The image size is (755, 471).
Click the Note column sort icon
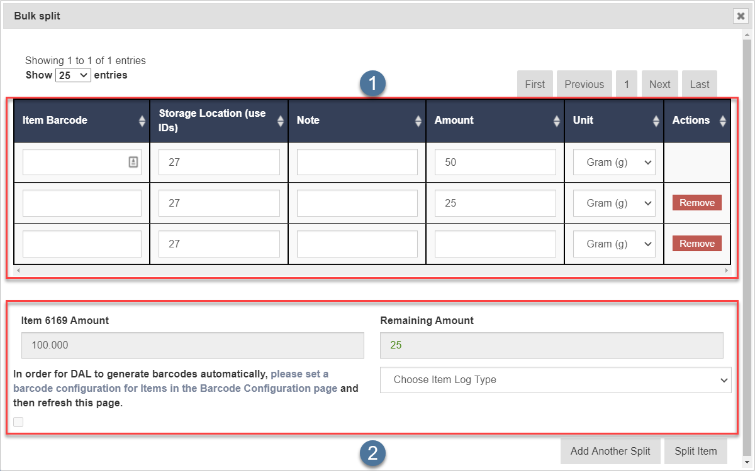tap(418, 121)
